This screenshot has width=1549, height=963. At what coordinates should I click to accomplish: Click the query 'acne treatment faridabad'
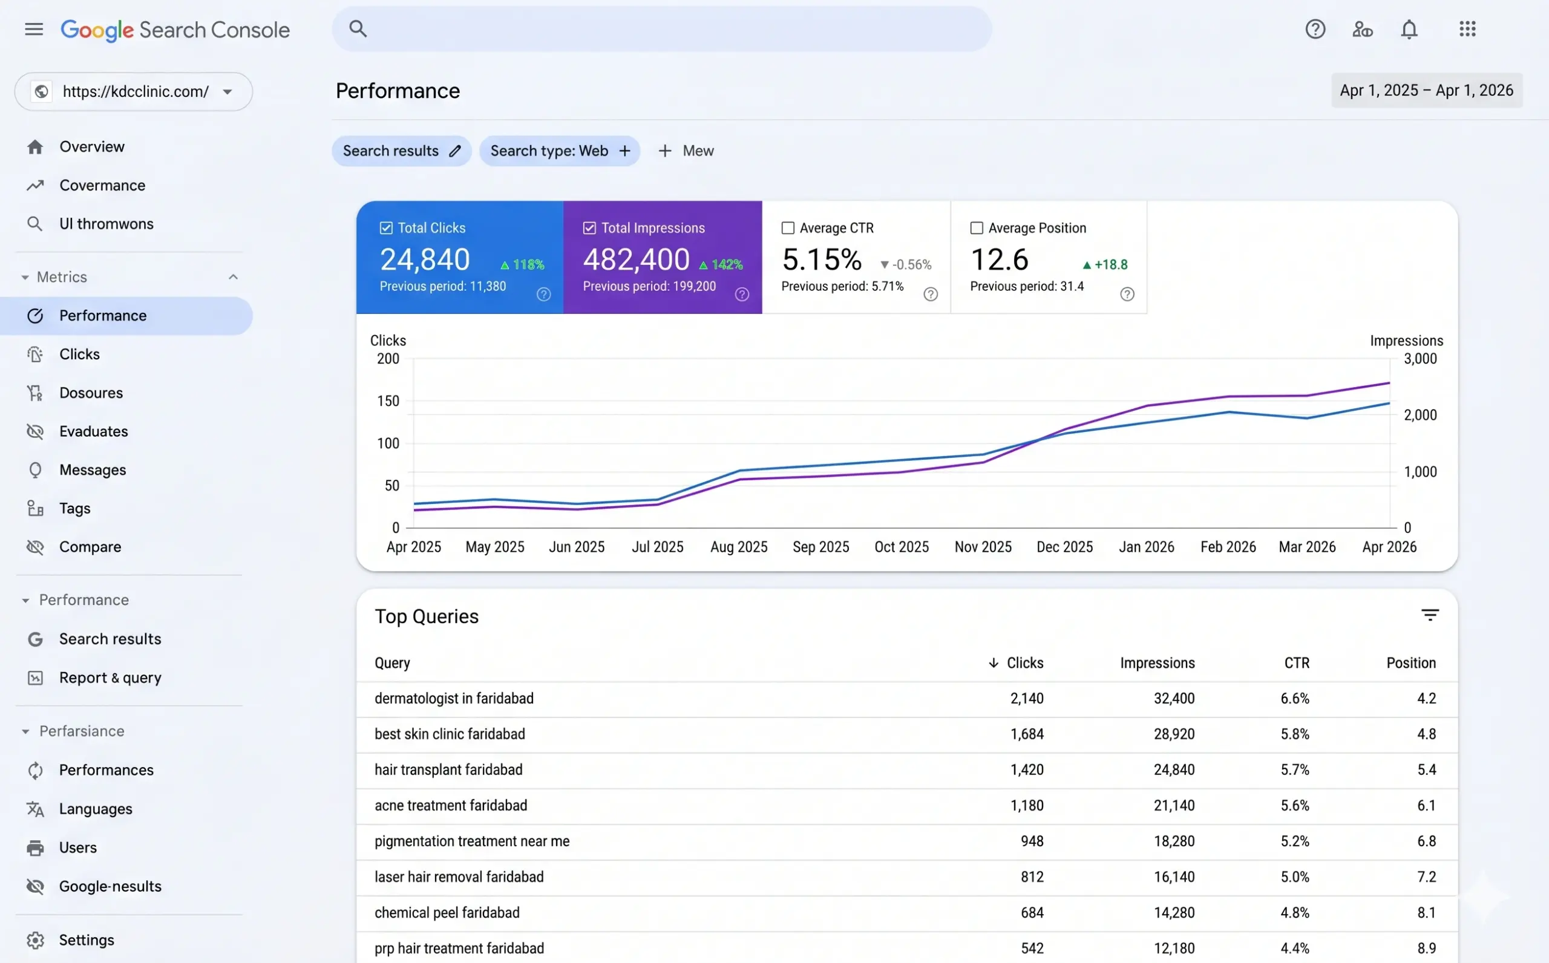pyautogui.click(x=451, y=806)
